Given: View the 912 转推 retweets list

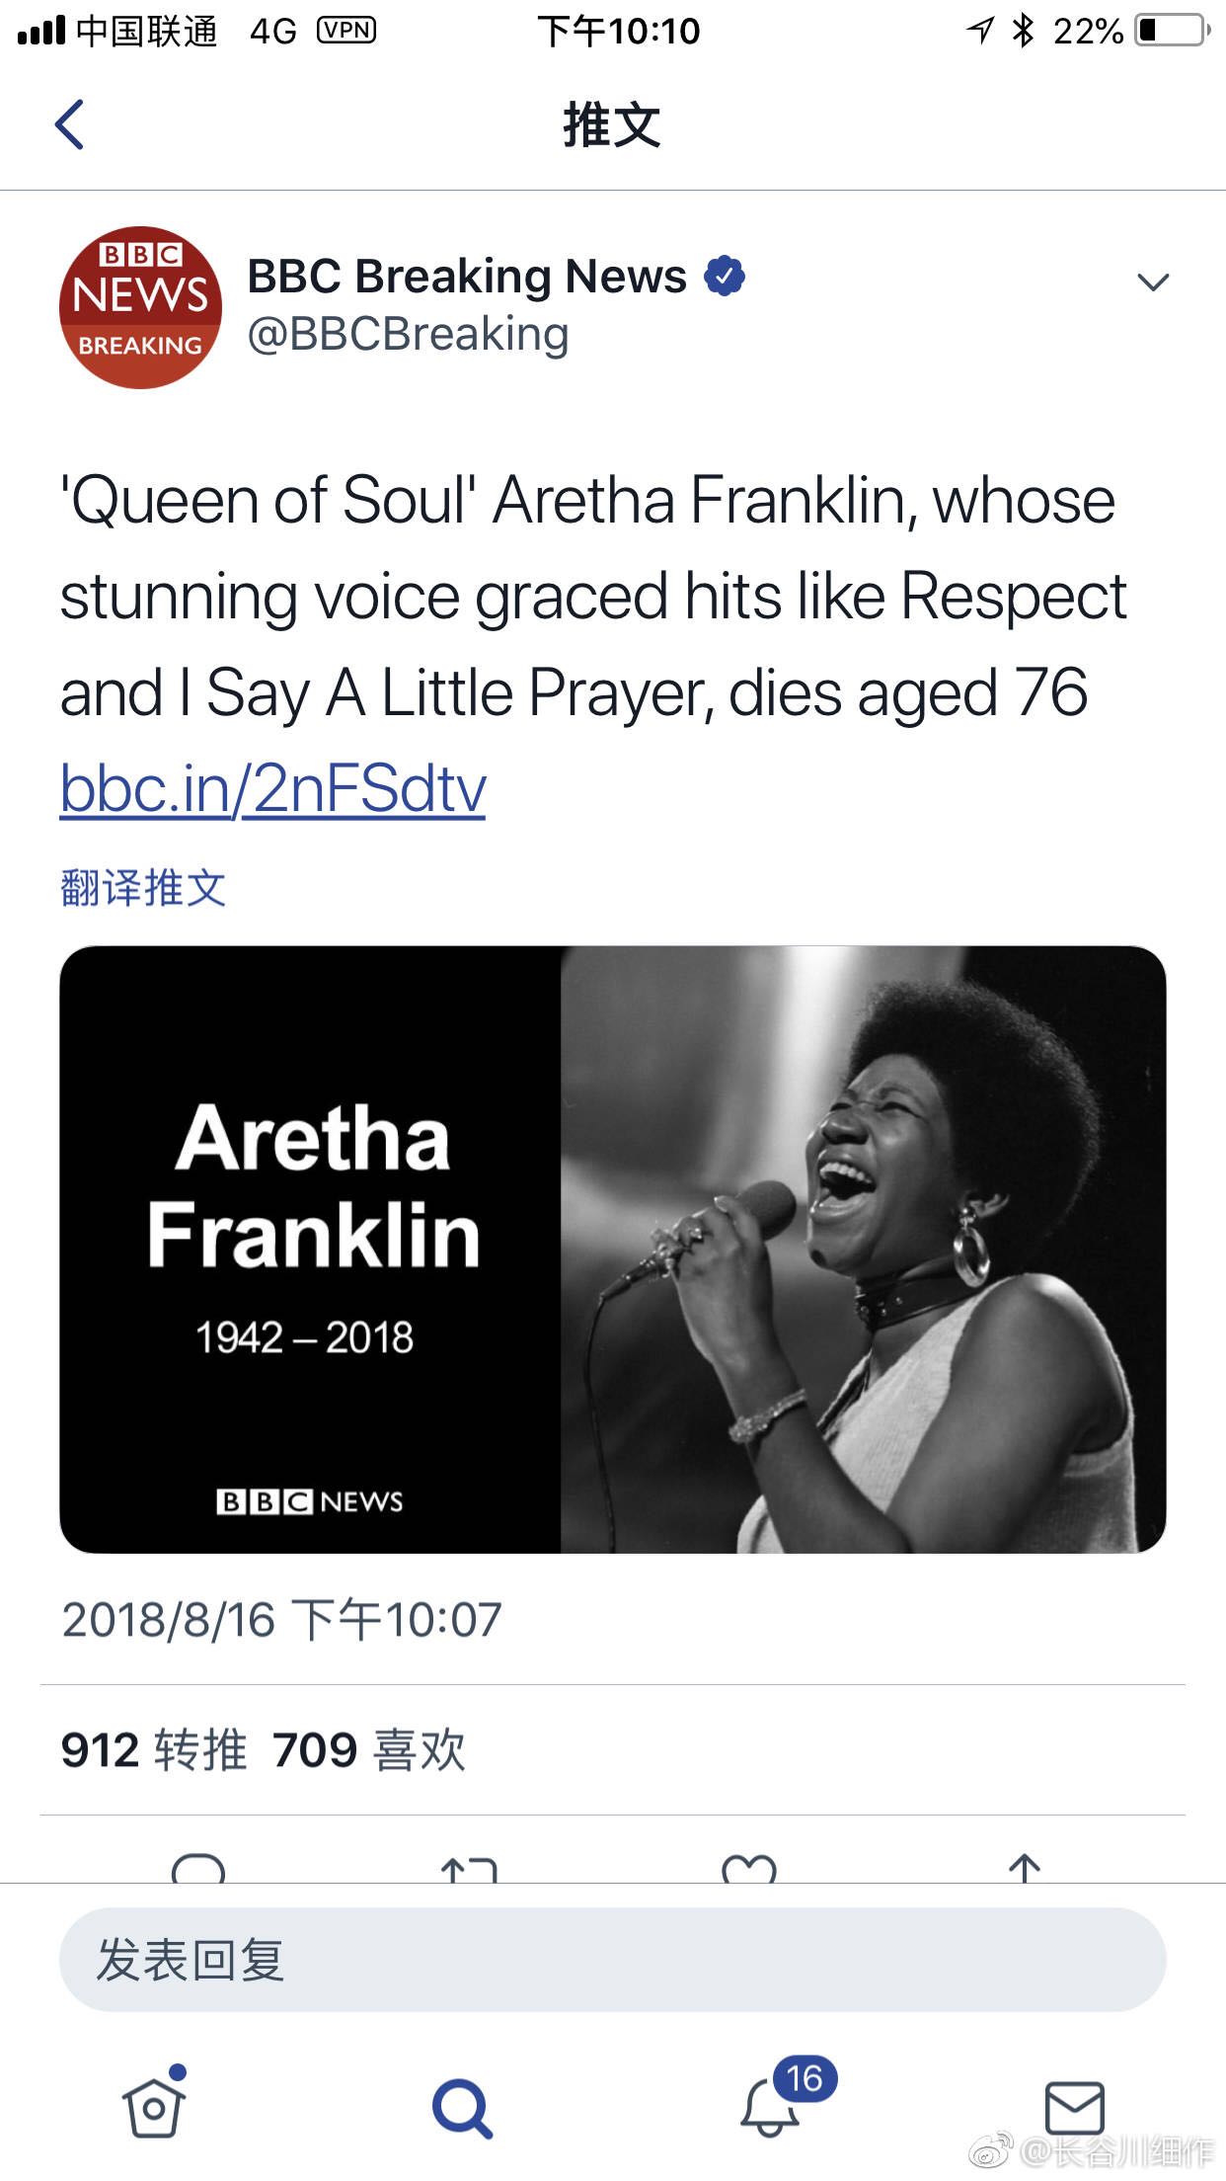Looking at the screenshot, I should point(153,1750).
